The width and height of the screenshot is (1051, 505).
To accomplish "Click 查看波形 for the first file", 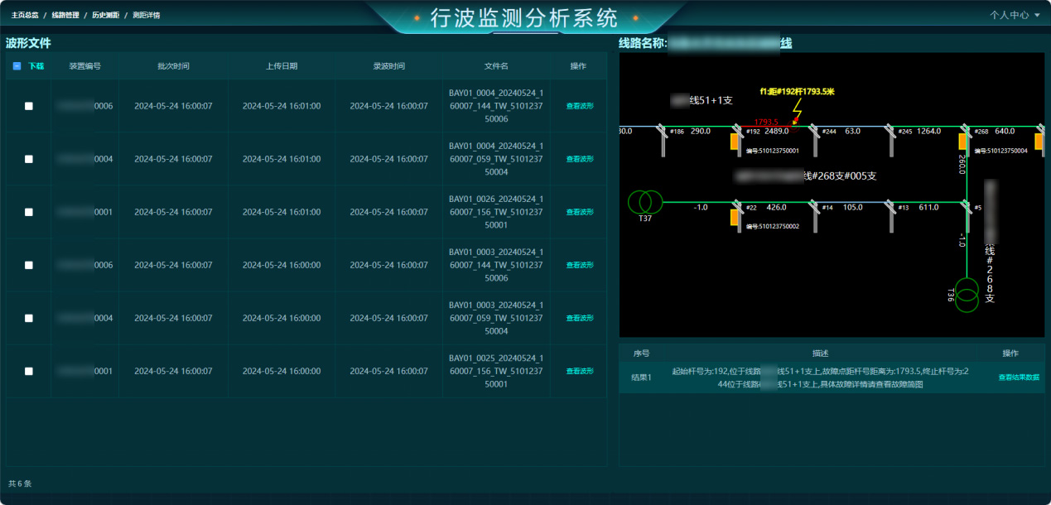I will click(x=580, y=106).
